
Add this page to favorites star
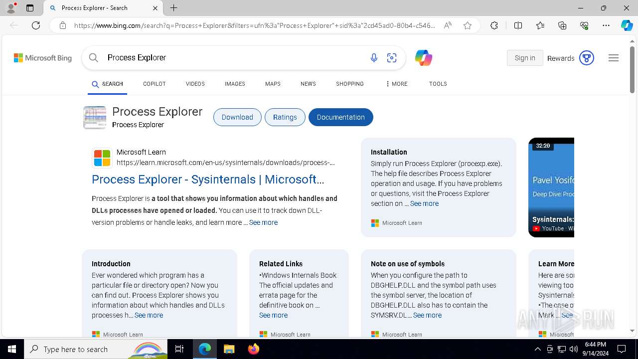[x=468, y=25]
